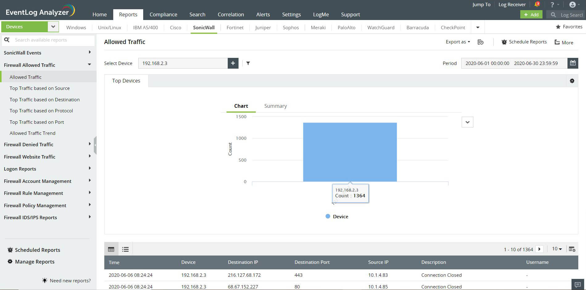Click the report settings icon beside Export as
The image size is (586, 290).
pos(480,42)
